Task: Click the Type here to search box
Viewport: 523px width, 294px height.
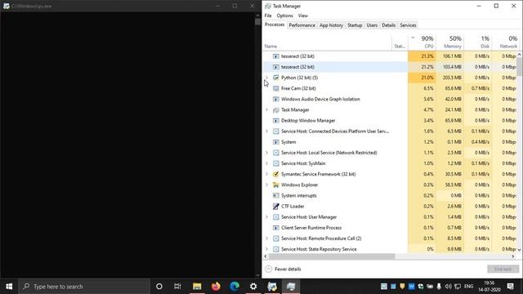Action: pos(84,287)
